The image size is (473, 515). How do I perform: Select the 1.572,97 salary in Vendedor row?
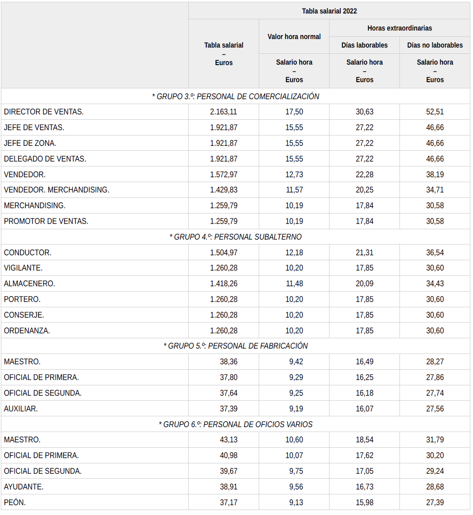pyautogui.click(x=224, y=174)
